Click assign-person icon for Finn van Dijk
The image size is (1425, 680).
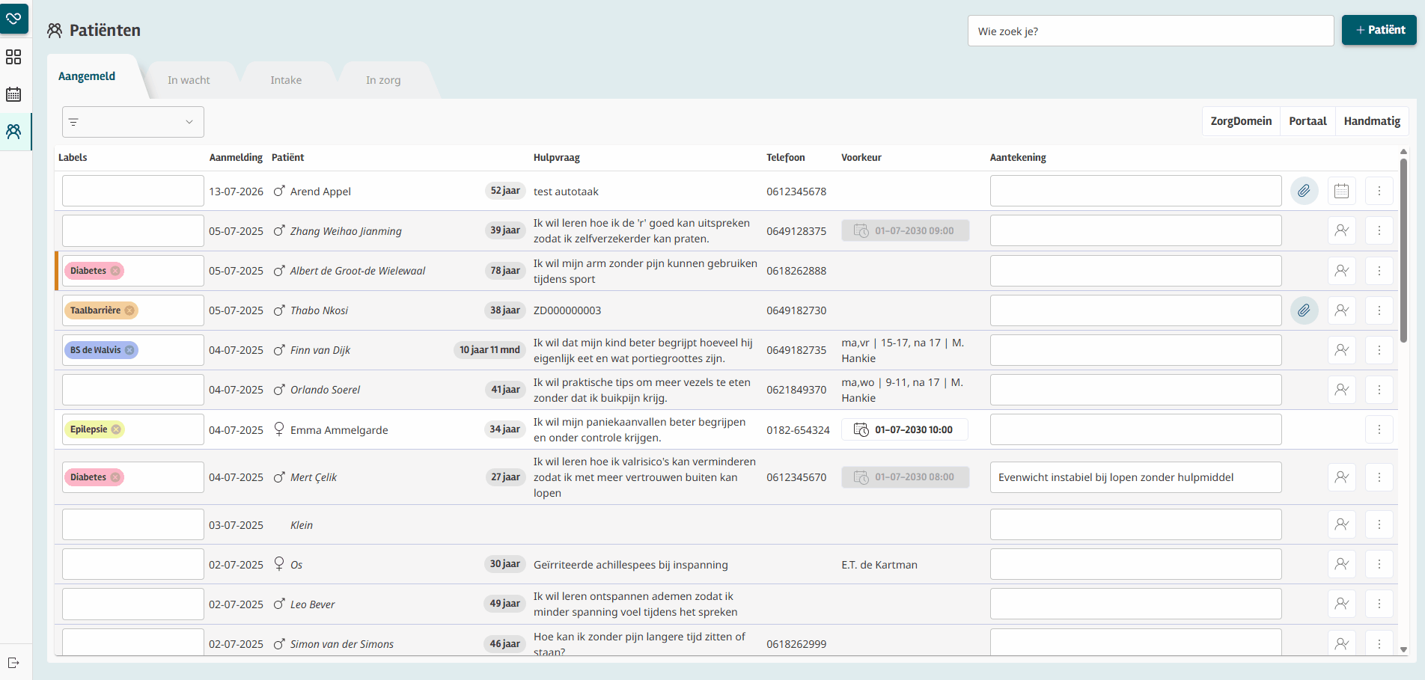pos(1342,350)
